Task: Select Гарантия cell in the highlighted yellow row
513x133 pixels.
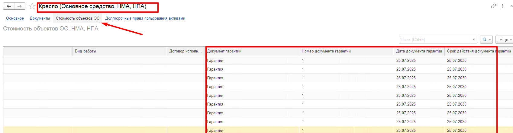Action: click(215, 130)
